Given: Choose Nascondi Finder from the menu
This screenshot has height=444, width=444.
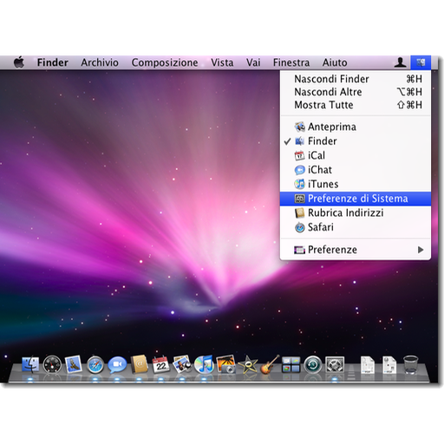Looking at the screenshot, I should pos(356,79).
